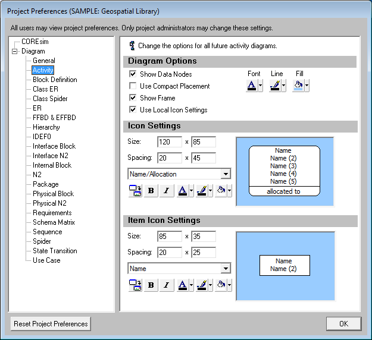Click the Bold button in Icon Settings
The image size is (372, 340).
(151, 191)
